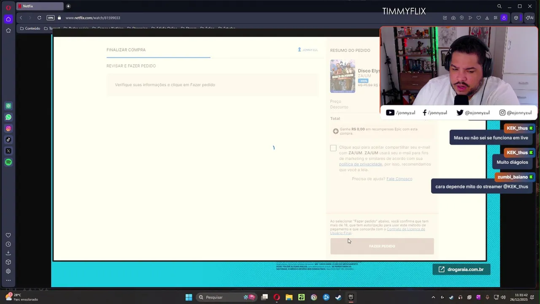The image size is (540, 304).
Task: Open Opera settings gear
Action: [x=8, y=271]
